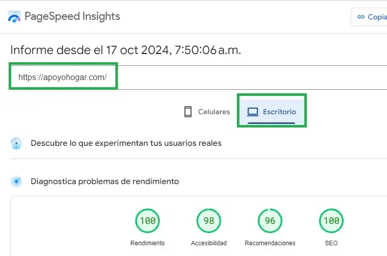387x256 pixels.
Task: Jump to the Accesibilidad category label
Action: (209, 243)
